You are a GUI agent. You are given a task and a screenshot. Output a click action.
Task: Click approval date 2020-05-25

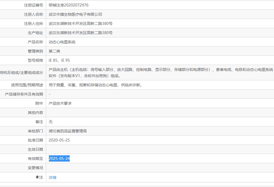(x=59, y=140)
